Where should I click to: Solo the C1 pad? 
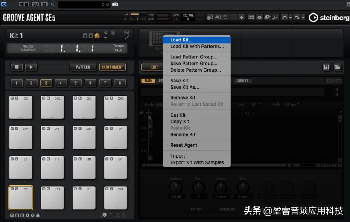pyautogui.click(x=17, y=189)
